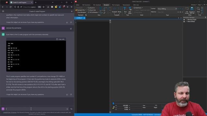Thumbs down the earlier ChatGPT reply
The image size is (207, 116).
71,23
